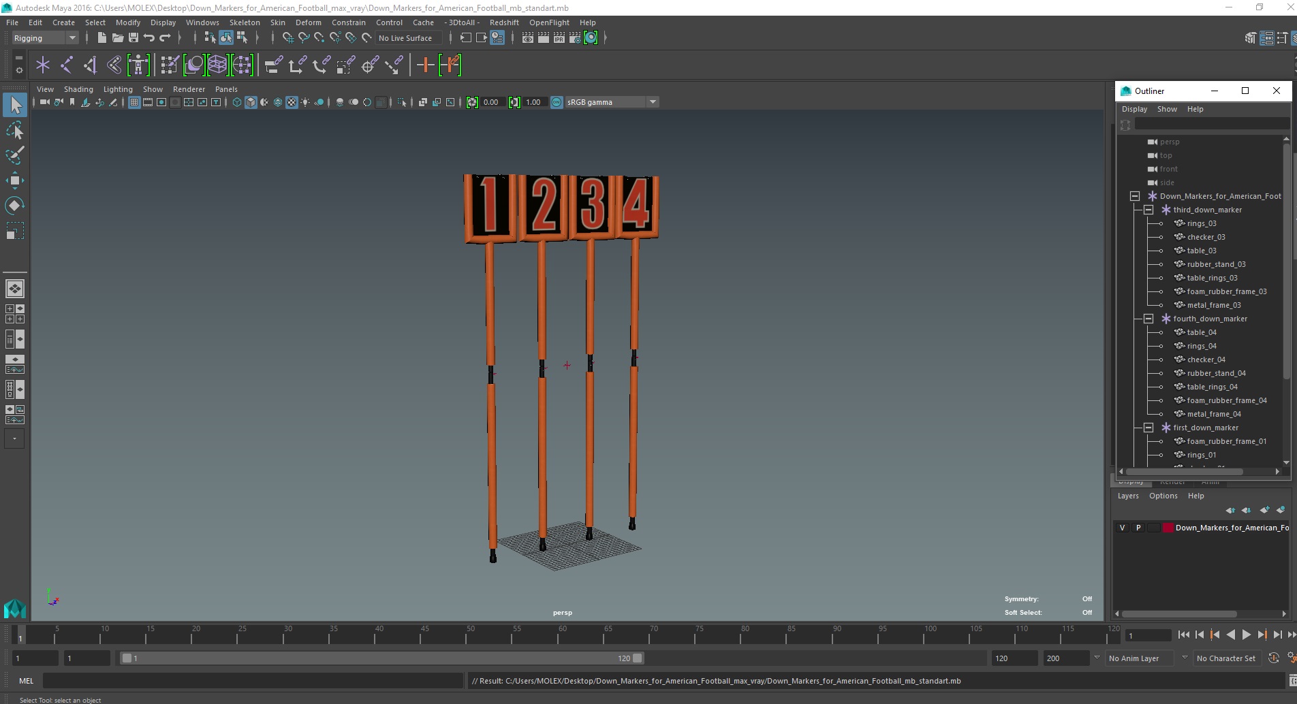Toggle textured display in viewport toolbar

coord(292,102)
